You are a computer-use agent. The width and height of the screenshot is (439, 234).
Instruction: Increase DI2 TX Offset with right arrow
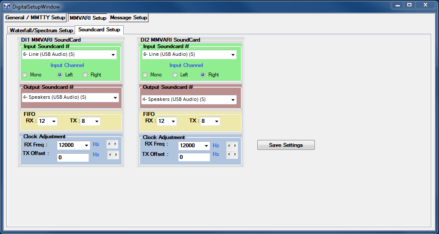235,155
